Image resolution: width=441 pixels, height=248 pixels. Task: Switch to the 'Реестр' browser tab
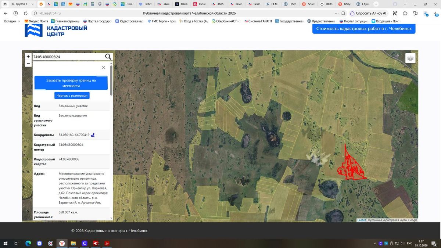pos(146,4)
